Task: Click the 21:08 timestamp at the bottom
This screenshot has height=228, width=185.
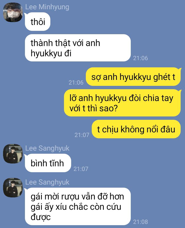Action: coord(140,222)
